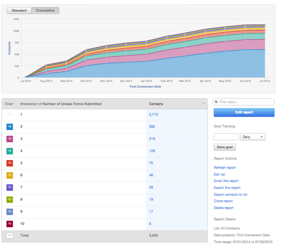The image size is (281, 245).
Task: Toggle the yellow chart icon for row 6
Action: coord(9,175)
